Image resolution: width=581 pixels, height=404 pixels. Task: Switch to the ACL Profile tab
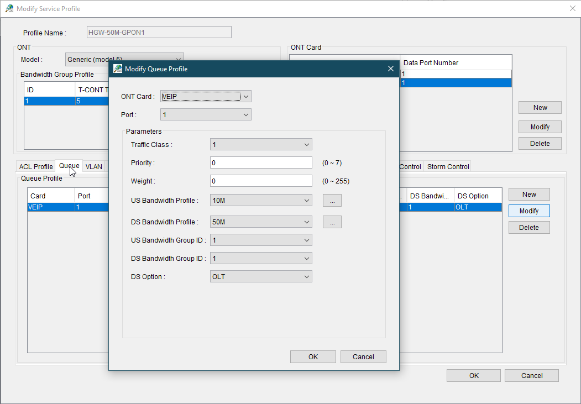[36, 167]
